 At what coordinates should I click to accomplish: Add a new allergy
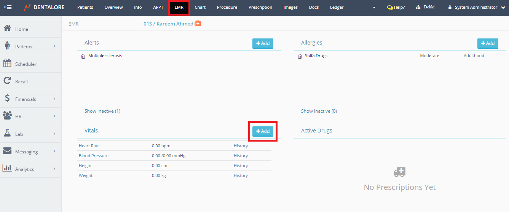[487, 43]
